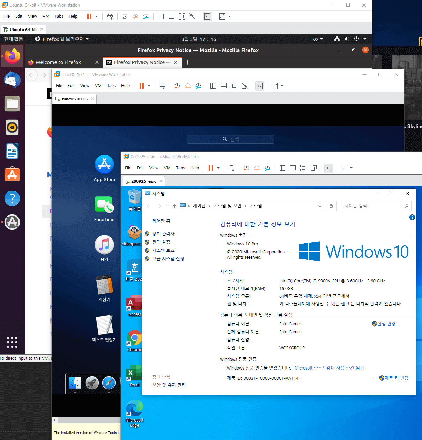422x440 pixels.
Task: Click 제품 키 변경 link
Action: (x=397, y=378)
